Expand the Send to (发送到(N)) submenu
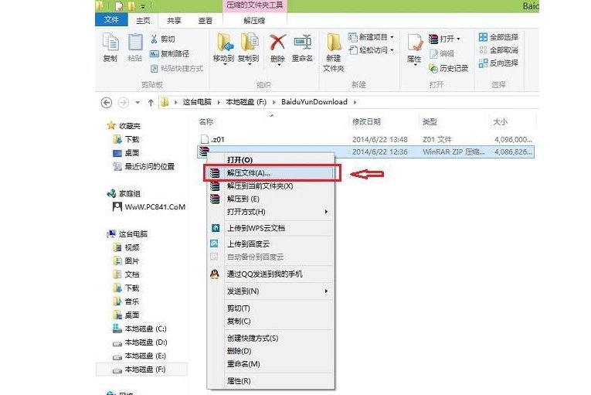Image resolution: width=591 pixels, height=395 pixels. [x=270, y=291]
